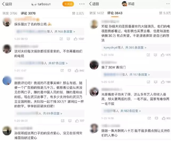Reply to the comment posted 1-29 14:14

pos(155,55)
